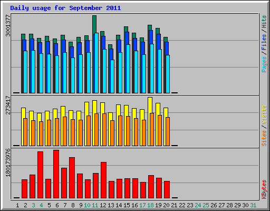Click the 180173976 bottom axis value
This screenshot has height=211, width=270.
8,162
